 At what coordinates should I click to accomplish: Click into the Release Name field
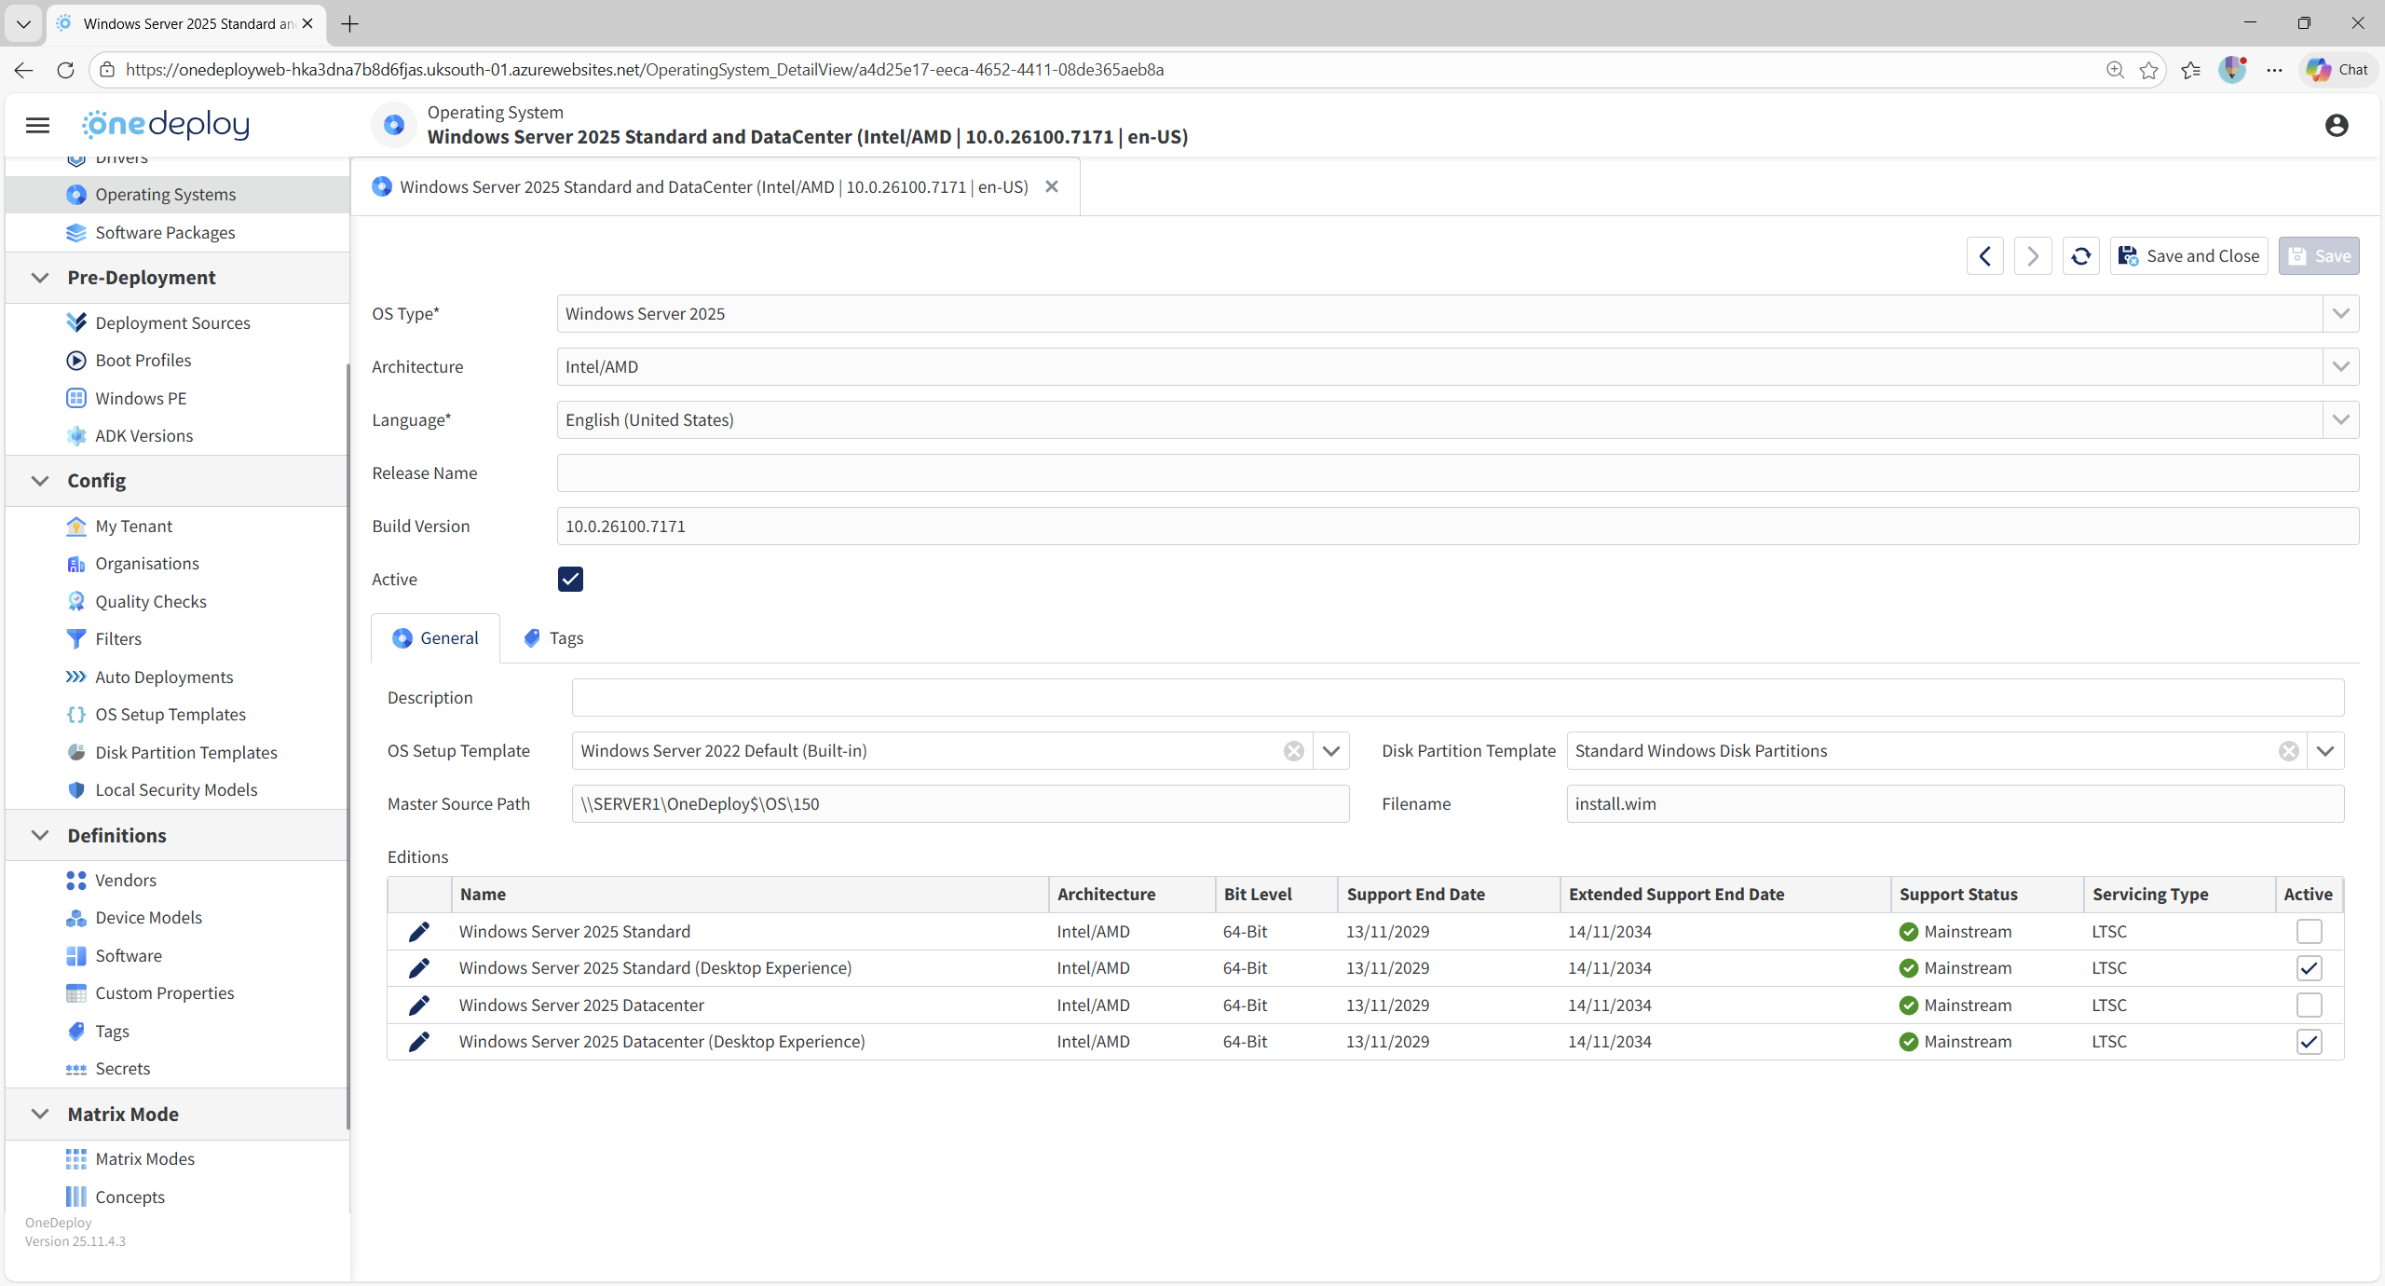coord(1457,473)
